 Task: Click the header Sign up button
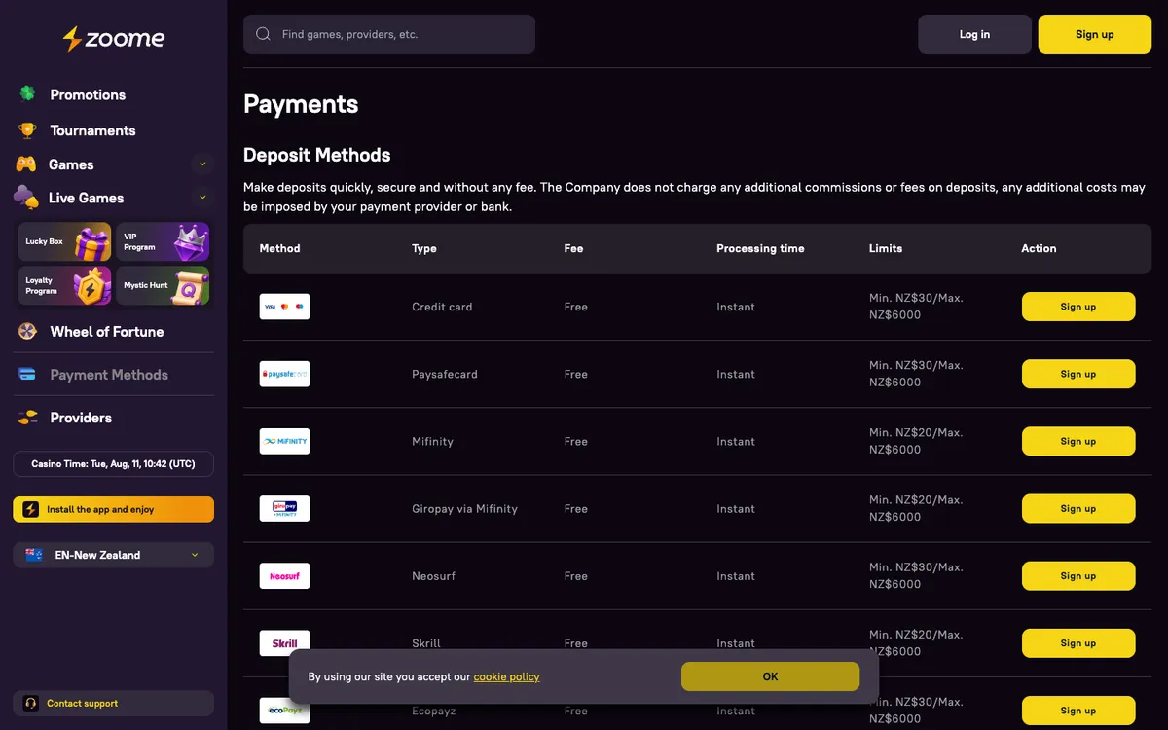point(1095,34)
